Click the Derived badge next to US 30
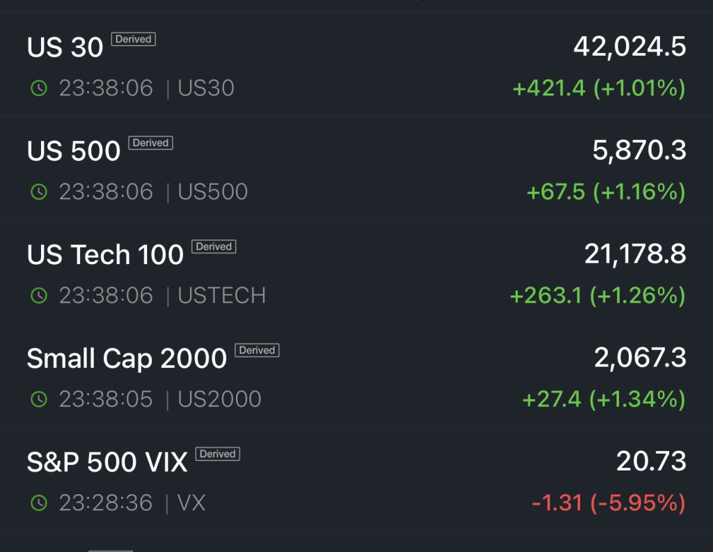 coord(133,40)
